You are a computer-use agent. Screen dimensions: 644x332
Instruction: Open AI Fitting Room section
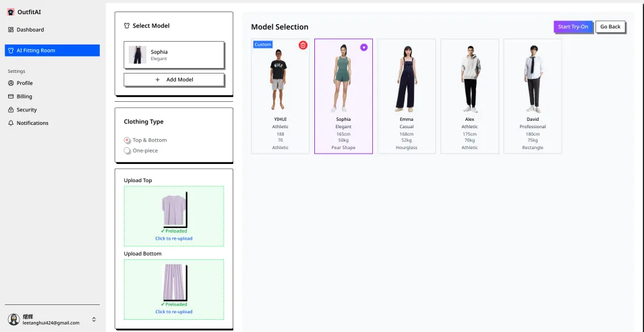tap(52, 50)
